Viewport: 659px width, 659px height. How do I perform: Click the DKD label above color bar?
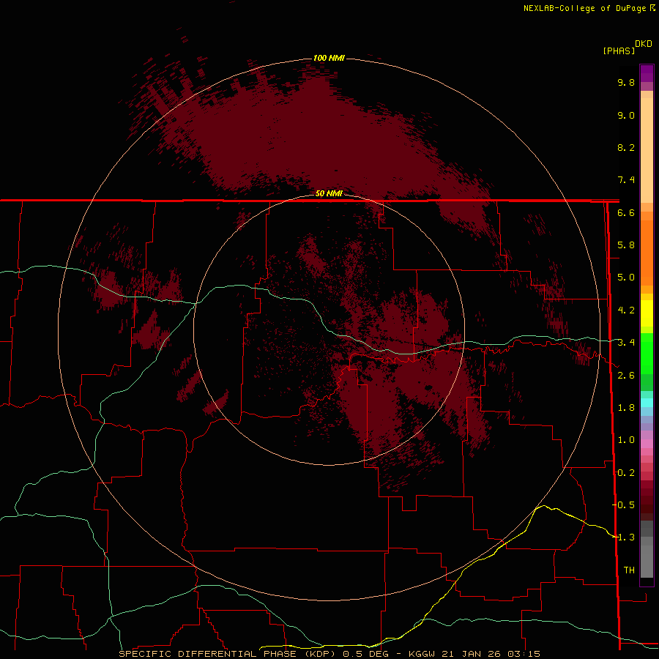[644, 44]
